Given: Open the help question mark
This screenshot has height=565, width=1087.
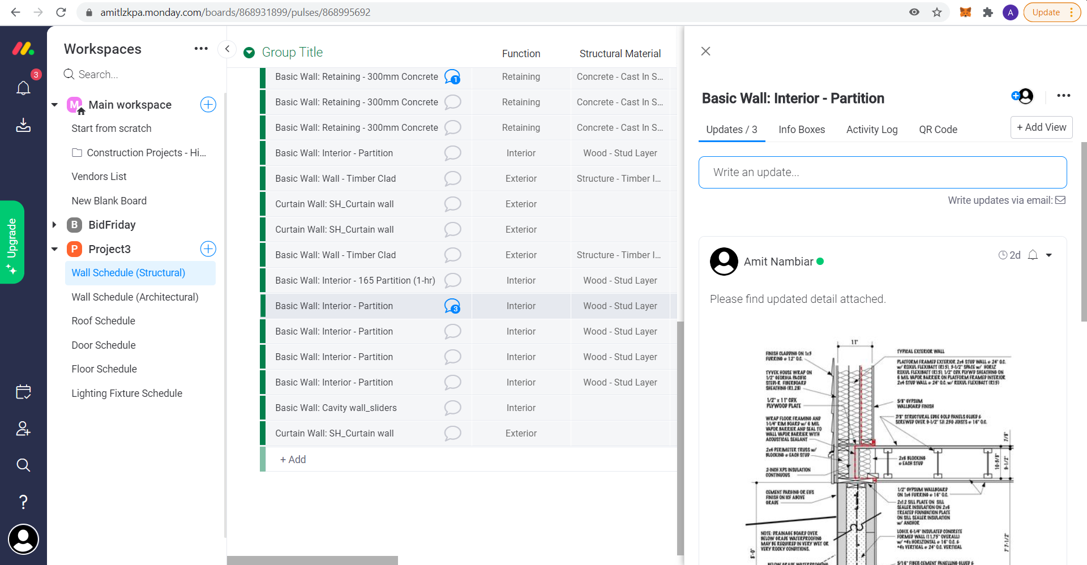Looking at the screenshot, I should point(23,502).
